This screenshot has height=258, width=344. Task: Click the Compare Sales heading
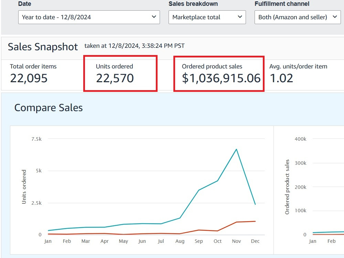click(x=49, y=108)
